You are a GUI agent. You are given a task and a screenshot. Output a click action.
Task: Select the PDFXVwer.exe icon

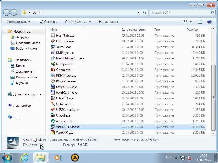[53, 76]
